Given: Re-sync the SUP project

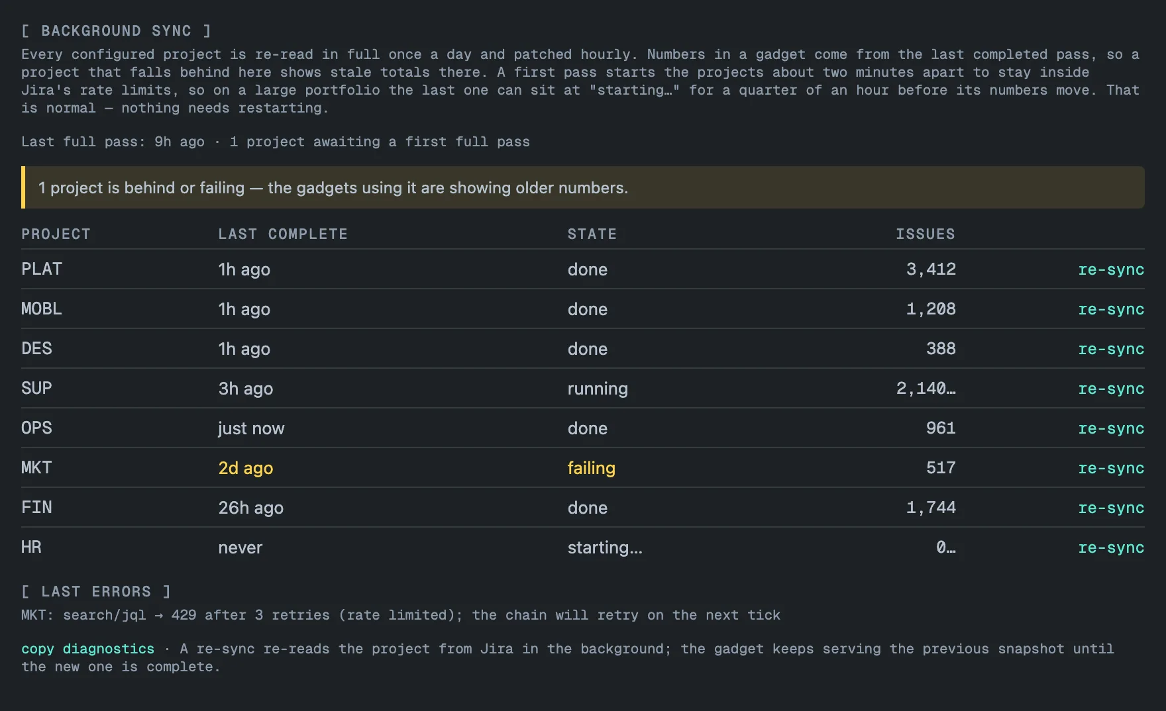Looking at the screenshot, I should [x=1111, y=389].
